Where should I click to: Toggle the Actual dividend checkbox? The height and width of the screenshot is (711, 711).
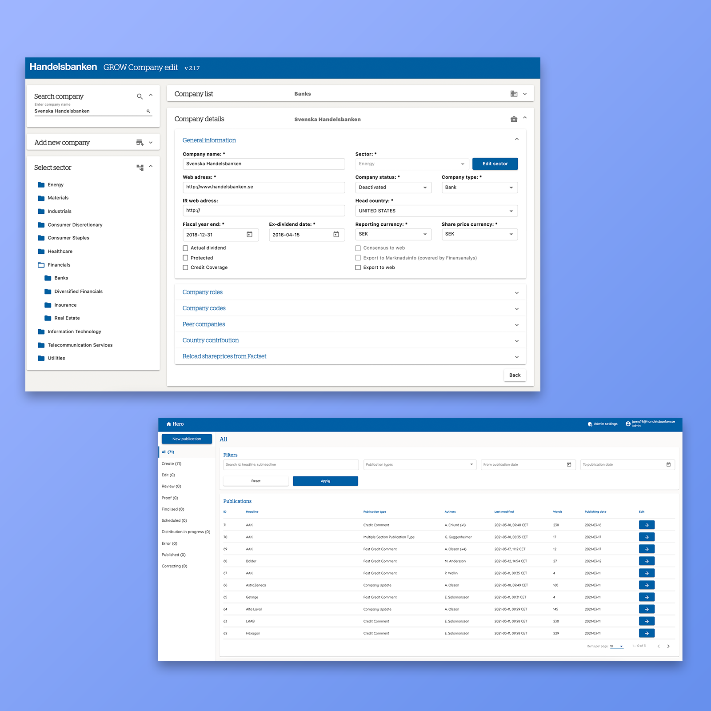pos(185,248)
